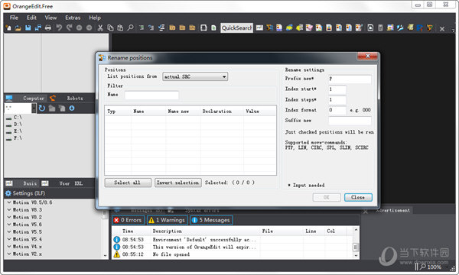This screenshot has height=275, width=459.
Task: Expand the Motion V8.3 item
Action: (x=8, y=210)
